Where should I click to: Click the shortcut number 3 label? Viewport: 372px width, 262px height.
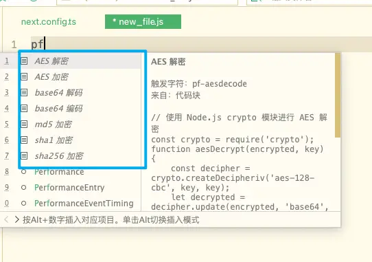click(7, 92)
